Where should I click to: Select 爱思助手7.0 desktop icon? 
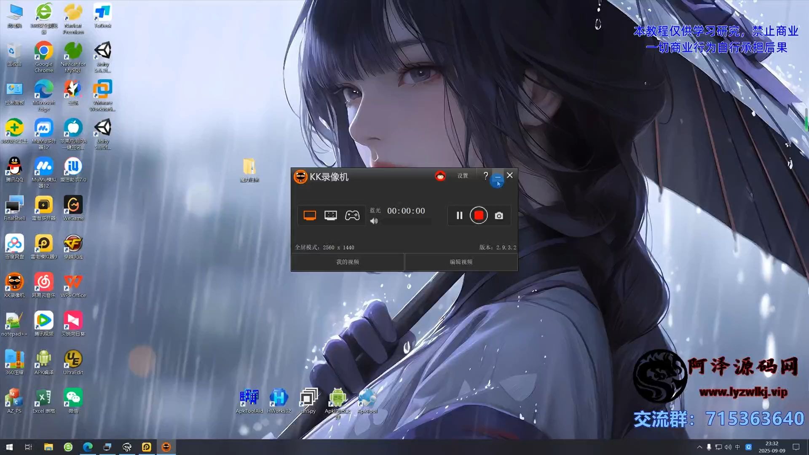pos(73,169)
